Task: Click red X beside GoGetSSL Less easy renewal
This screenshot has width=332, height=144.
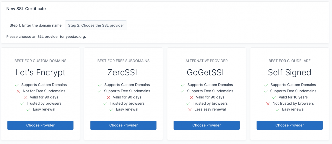Action: pyautogui.click(x=190, y=110)
